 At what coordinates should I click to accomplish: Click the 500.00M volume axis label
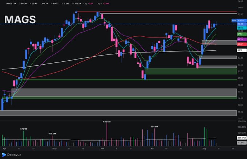click(x=242, y=133)
